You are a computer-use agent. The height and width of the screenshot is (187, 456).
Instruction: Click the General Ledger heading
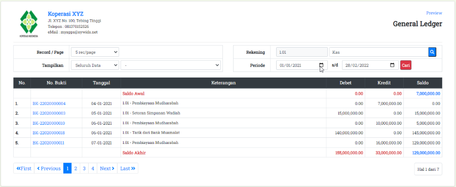417,24
